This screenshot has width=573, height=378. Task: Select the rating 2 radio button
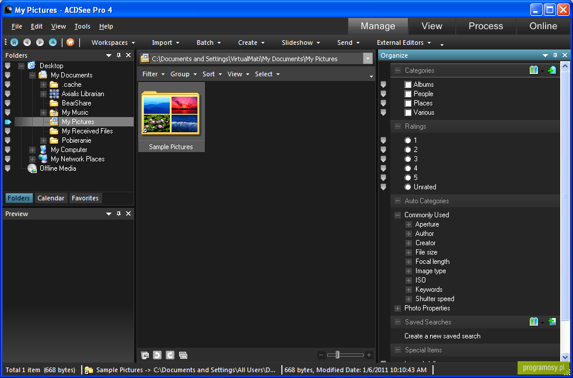408,150
